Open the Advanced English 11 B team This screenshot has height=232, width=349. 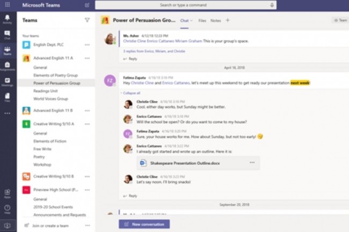[53, 110]
